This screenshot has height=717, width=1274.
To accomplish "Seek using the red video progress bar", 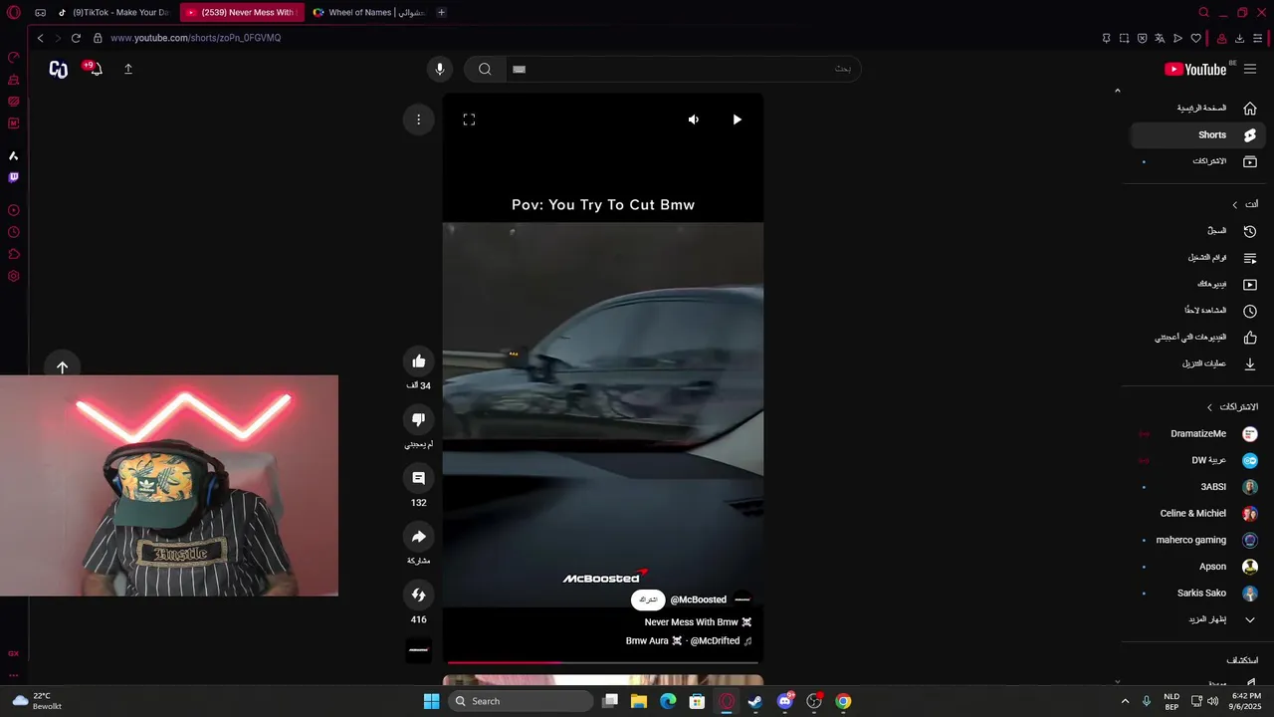I will (x=603, y=662).
